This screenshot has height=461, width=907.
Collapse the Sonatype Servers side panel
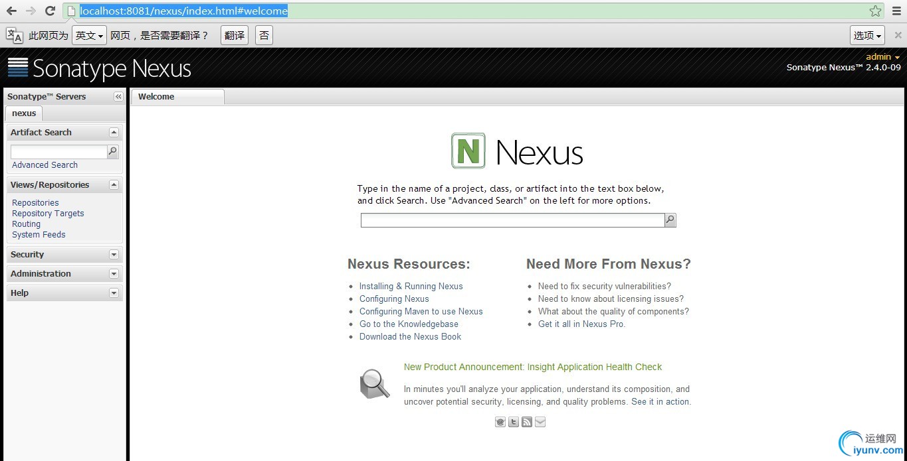point(118,97)
